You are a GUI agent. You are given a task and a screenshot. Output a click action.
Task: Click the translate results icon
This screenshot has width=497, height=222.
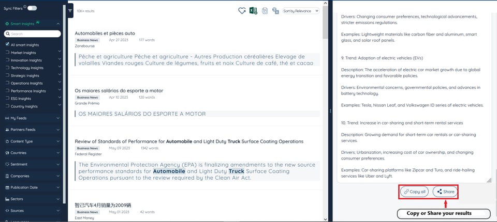[275, 11]
